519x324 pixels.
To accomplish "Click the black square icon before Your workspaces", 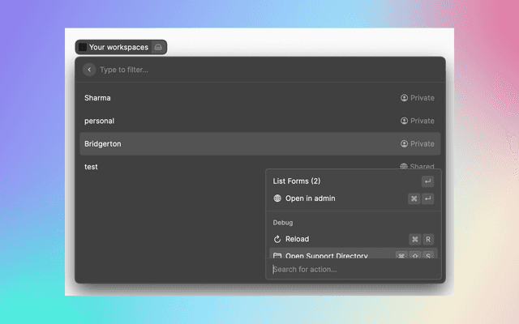I will click(83, 47).
